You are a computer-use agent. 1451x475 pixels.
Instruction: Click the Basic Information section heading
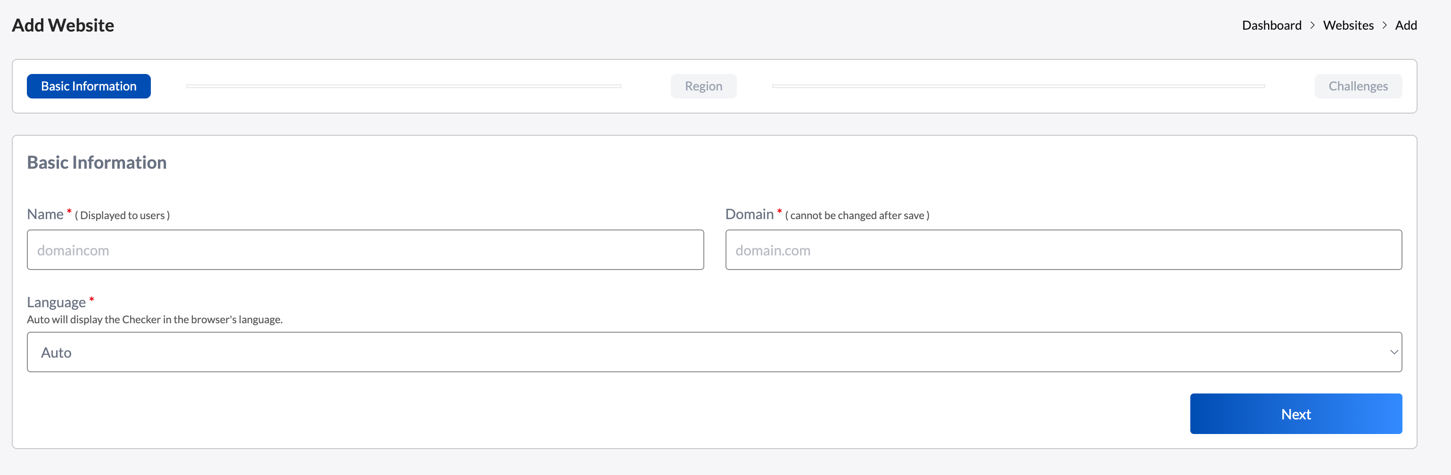click(97, 163)
